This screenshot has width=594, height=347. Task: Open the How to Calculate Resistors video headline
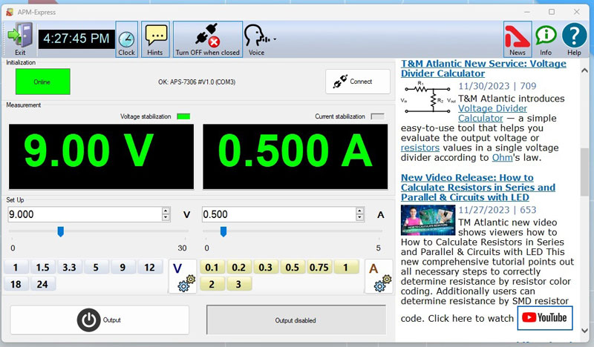click(x=478, y=188)
